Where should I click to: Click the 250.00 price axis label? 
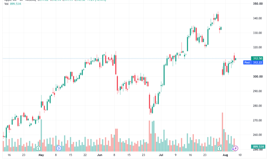[258, 150]
